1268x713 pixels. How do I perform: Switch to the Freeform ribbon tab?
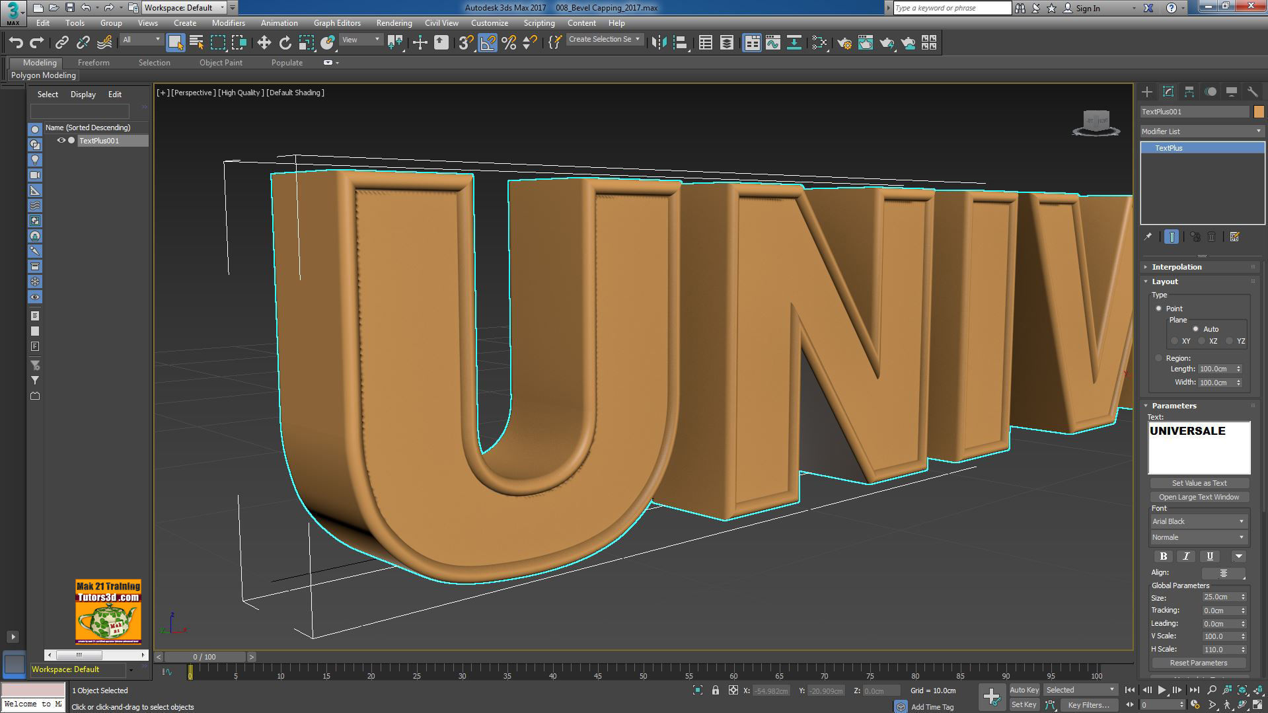94,63
